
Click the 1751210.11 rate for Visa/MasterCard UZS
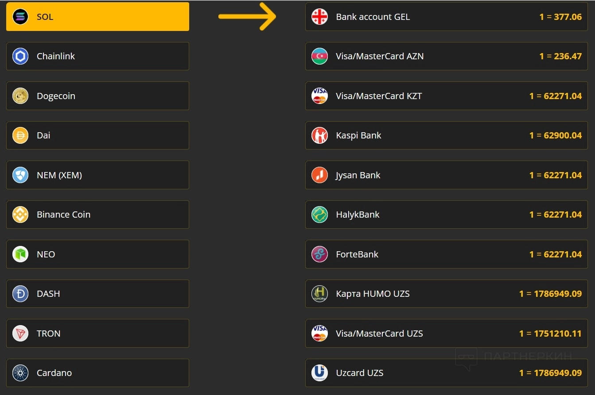click(550, 334)
